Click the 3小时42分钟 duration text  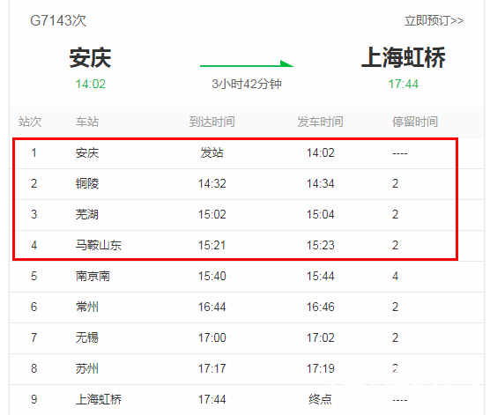(247, 84)
